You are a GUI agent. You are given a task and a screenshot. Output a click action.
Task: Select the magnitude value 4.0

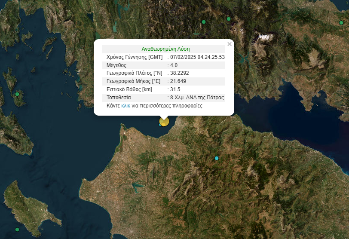pos(174,65)
